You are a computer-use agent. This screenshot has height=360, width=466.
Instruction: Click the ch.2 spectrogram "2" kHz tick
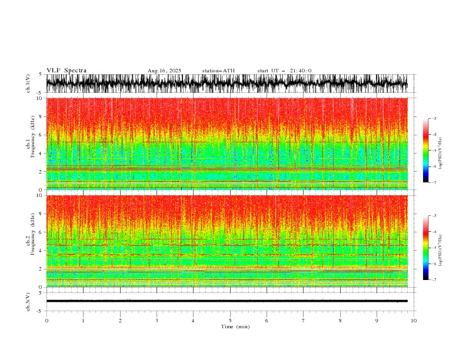click(x=41, y=269)
